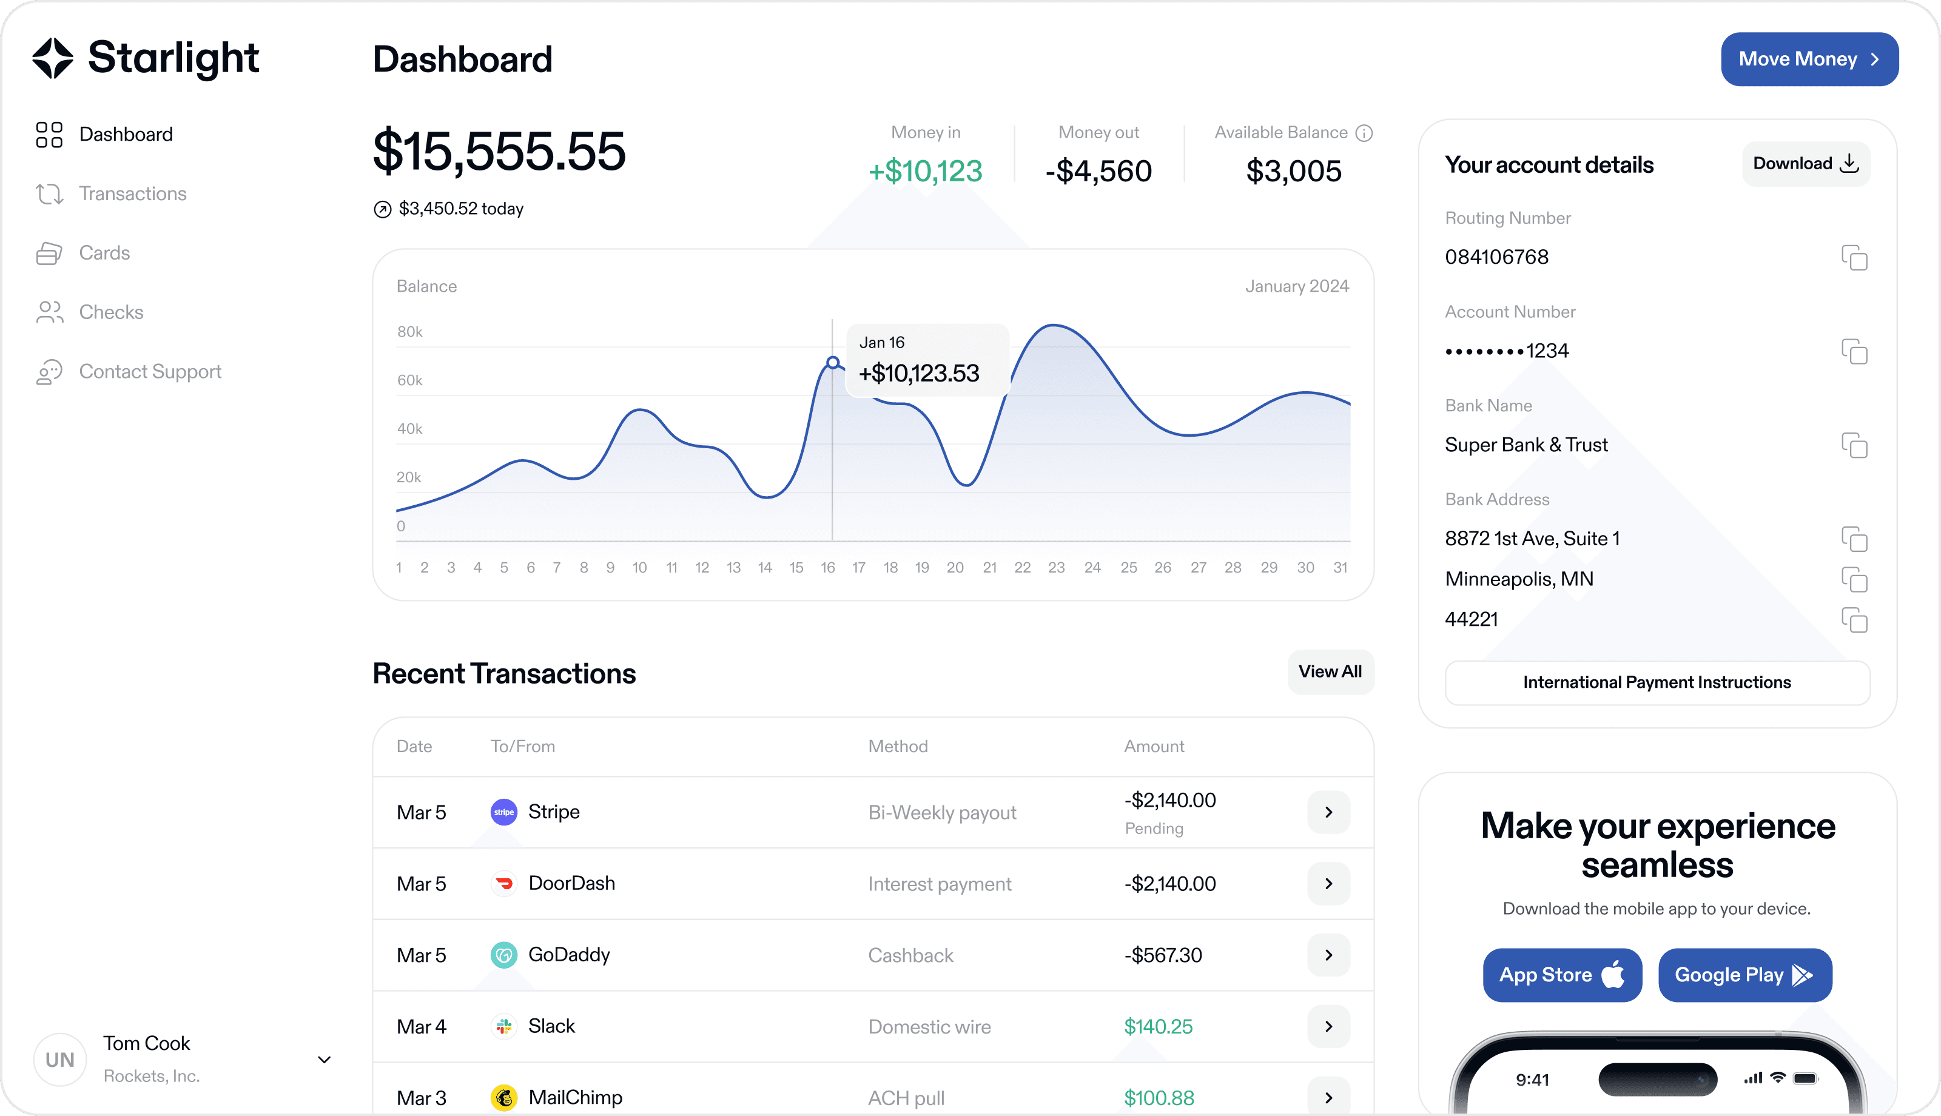Click the Stripe logo in transactions
The image size is (1941, 1116).
click(x=503, y=813)
